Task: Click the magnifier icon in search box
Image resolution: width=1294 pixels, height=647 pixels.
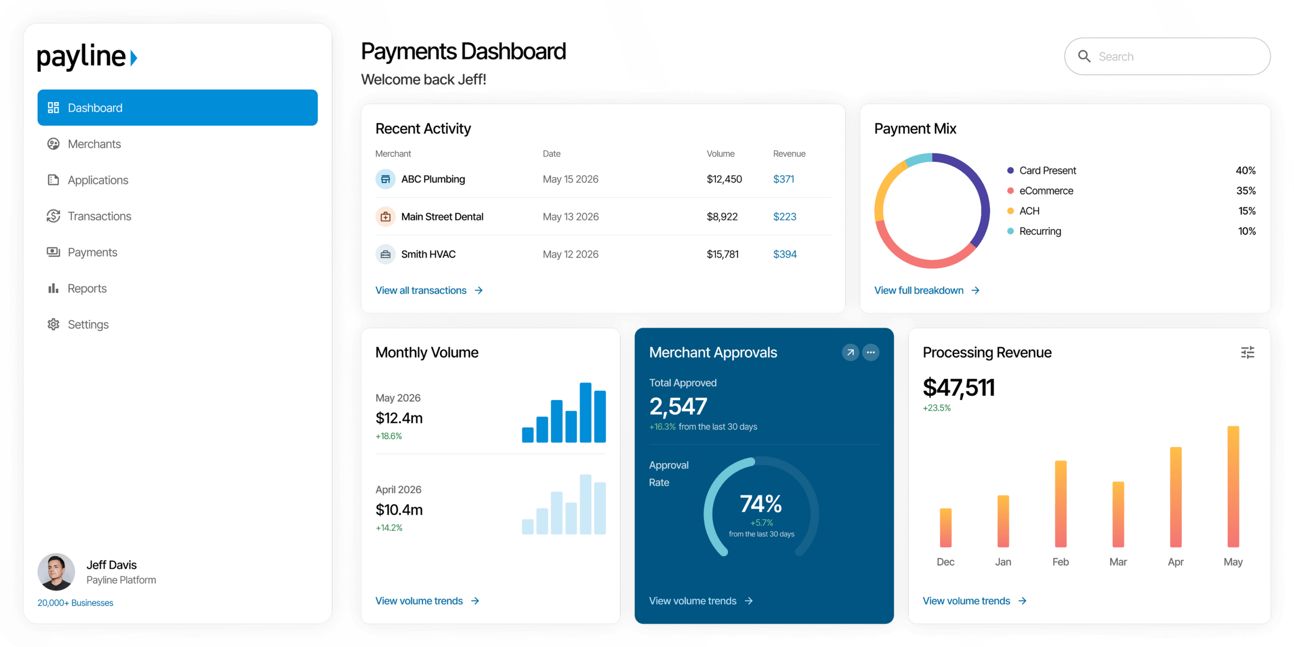Action: coord(1084,56)
